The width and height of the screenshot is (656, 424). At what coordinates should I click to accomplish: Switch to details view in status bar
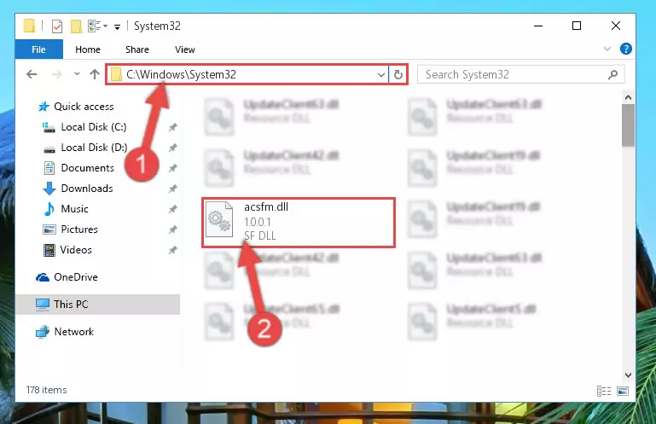(x=604, y=392)
